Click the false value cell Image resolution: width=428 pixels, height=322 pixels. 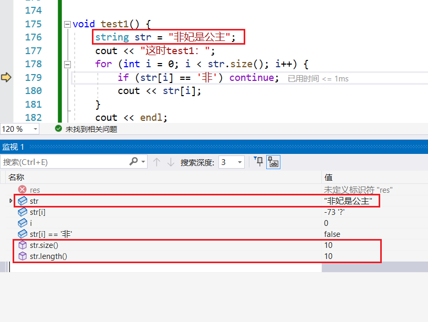tap(332, 234)
